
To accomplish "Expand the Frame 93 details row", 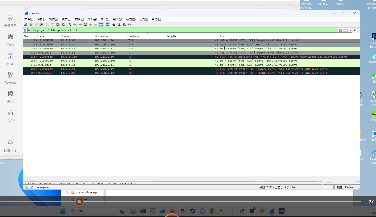I will pos(25,184).
